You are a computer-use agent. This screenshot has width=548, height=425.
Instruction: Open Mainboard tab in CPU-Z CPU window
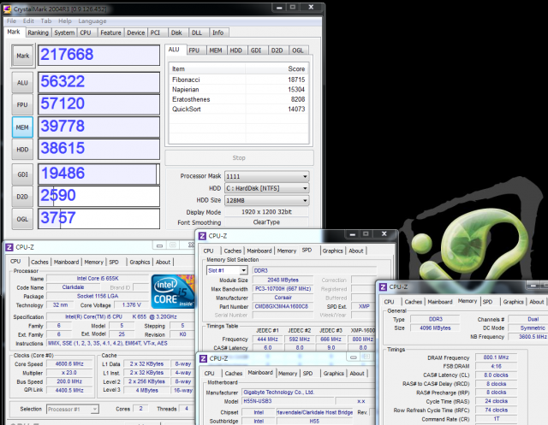(66, 262)
